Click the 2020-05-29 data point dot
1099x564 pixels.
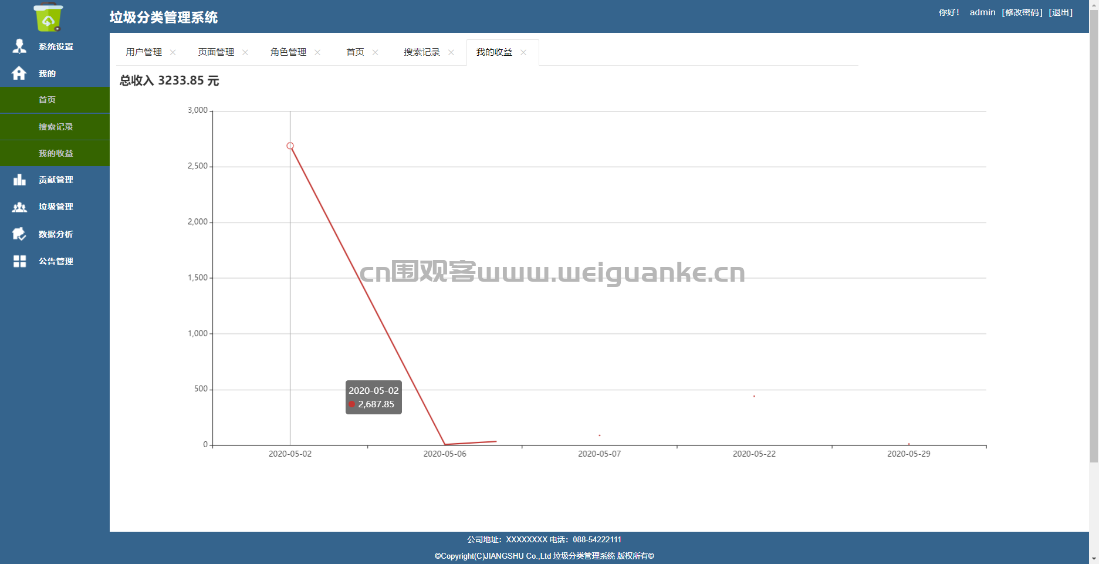(x=909, y=444)
